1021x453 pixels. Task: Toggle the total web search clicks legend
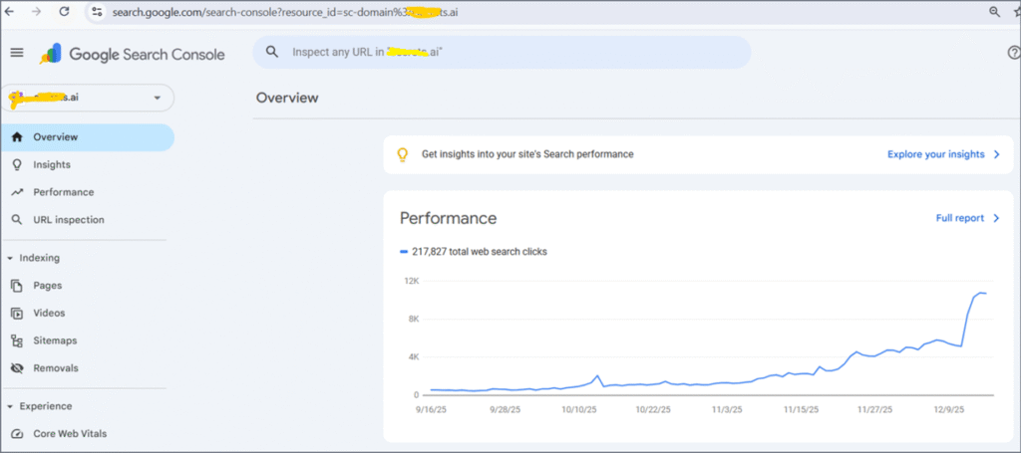pyautogui.click(x=474, y=252)
